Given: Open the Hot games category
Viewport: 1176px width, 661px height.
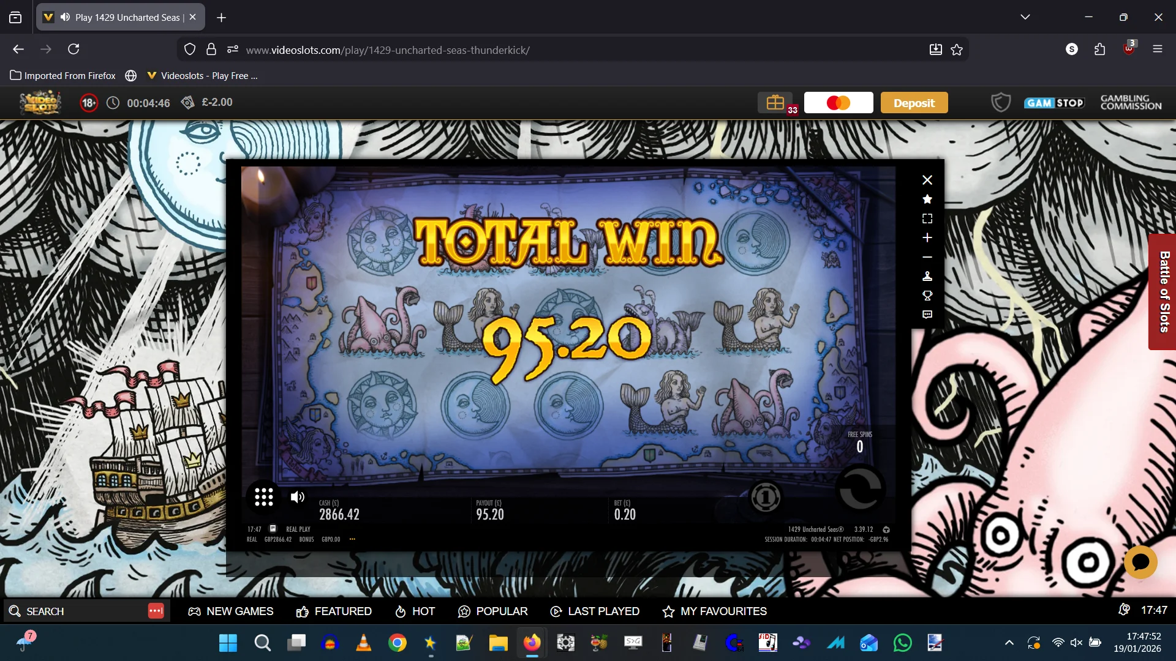Looking at the screenshot, I should coord(415,611).
